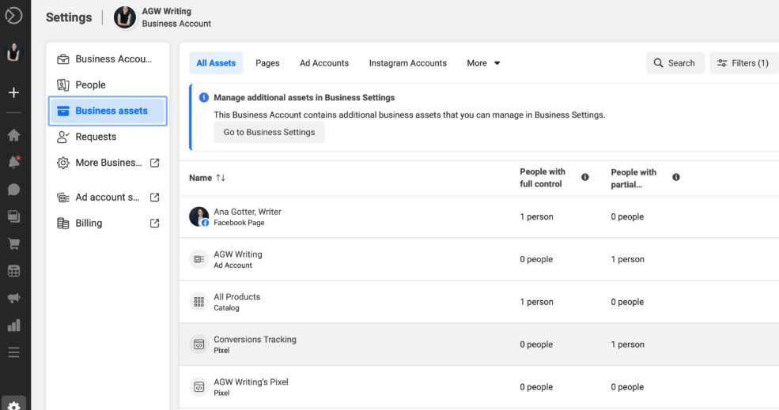
Task: Open the insights bar chart icon
Action: point(13,325)
